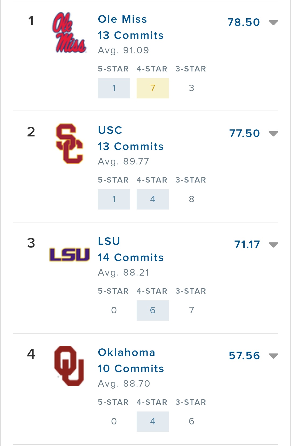
Task: Expand the Ole Miss ranking row arrow
Action: point(273,23)
